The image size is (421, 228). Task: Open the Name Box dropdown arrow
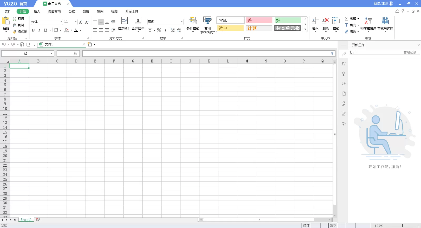52,54
